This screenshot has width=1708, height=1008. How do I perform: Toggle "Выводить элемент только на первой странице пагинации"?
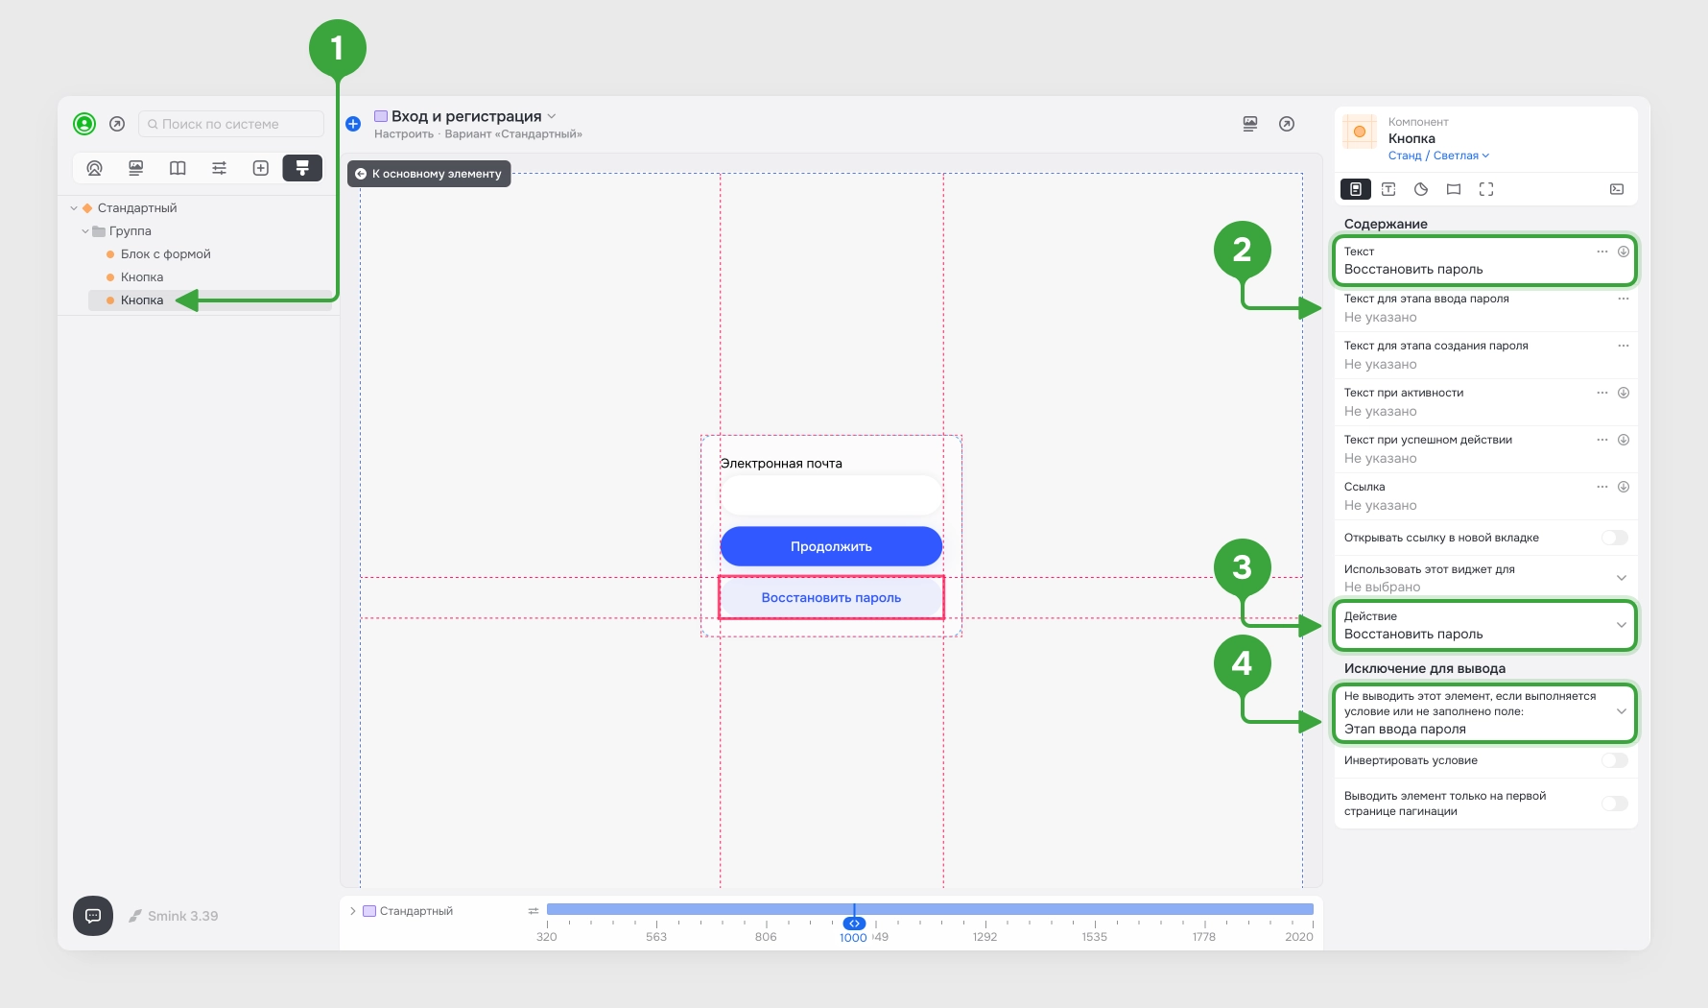click(1615, 804)
